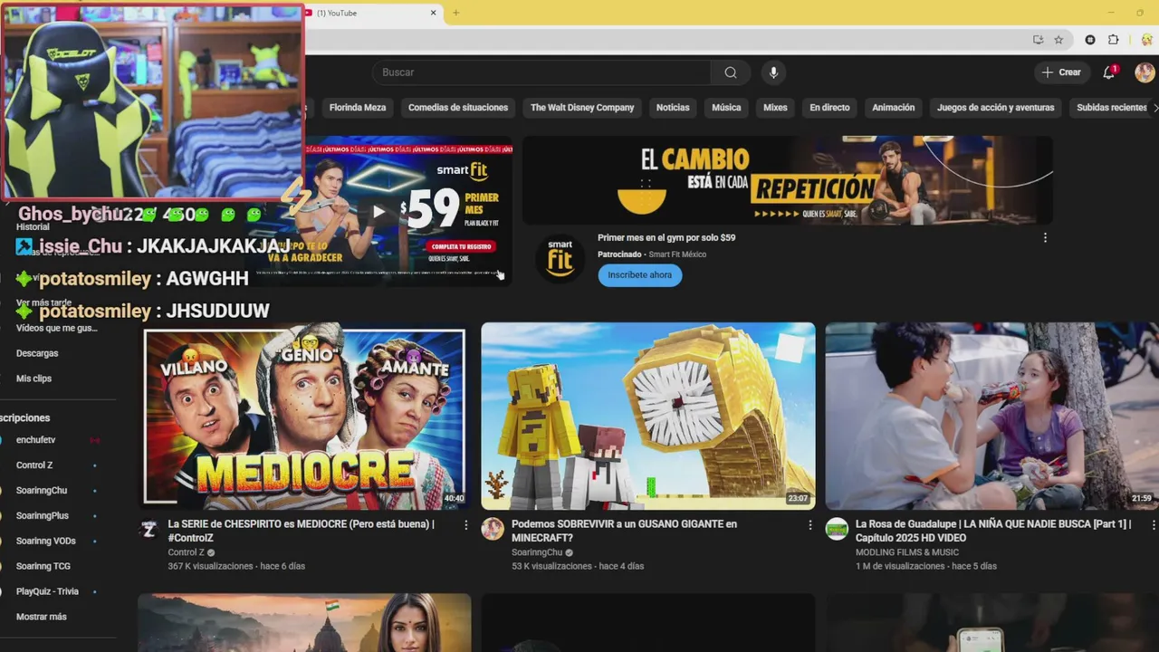Select the Música chip
The width and height of the screenshot is (1159, 652).
click(x=726, y=108)
